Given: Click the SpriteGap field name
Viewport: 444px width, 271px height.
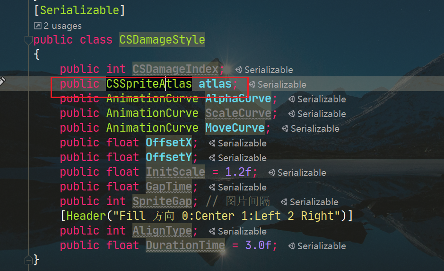Looking at the screenshot, I should tap(162, 201).
